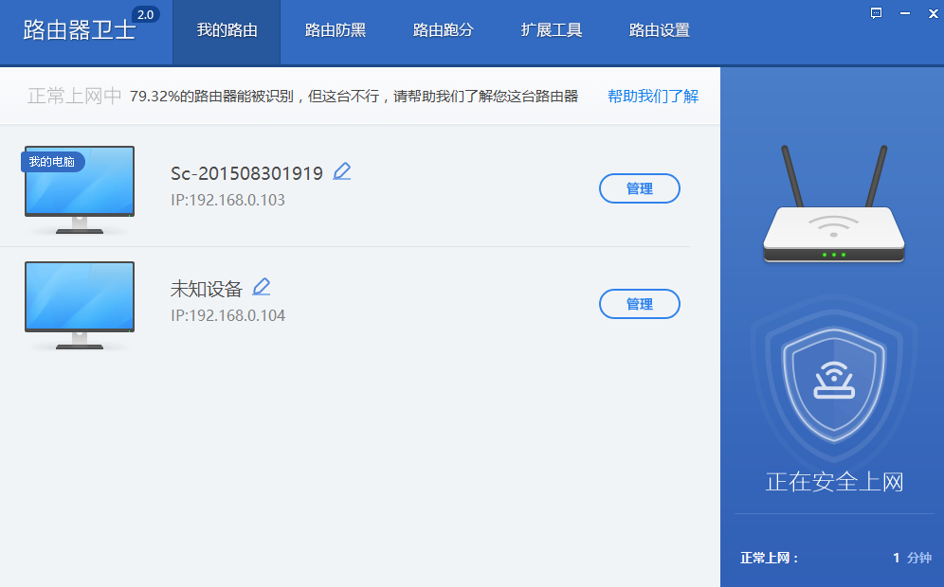Click the 2.0 version badge

click(146, 15)
